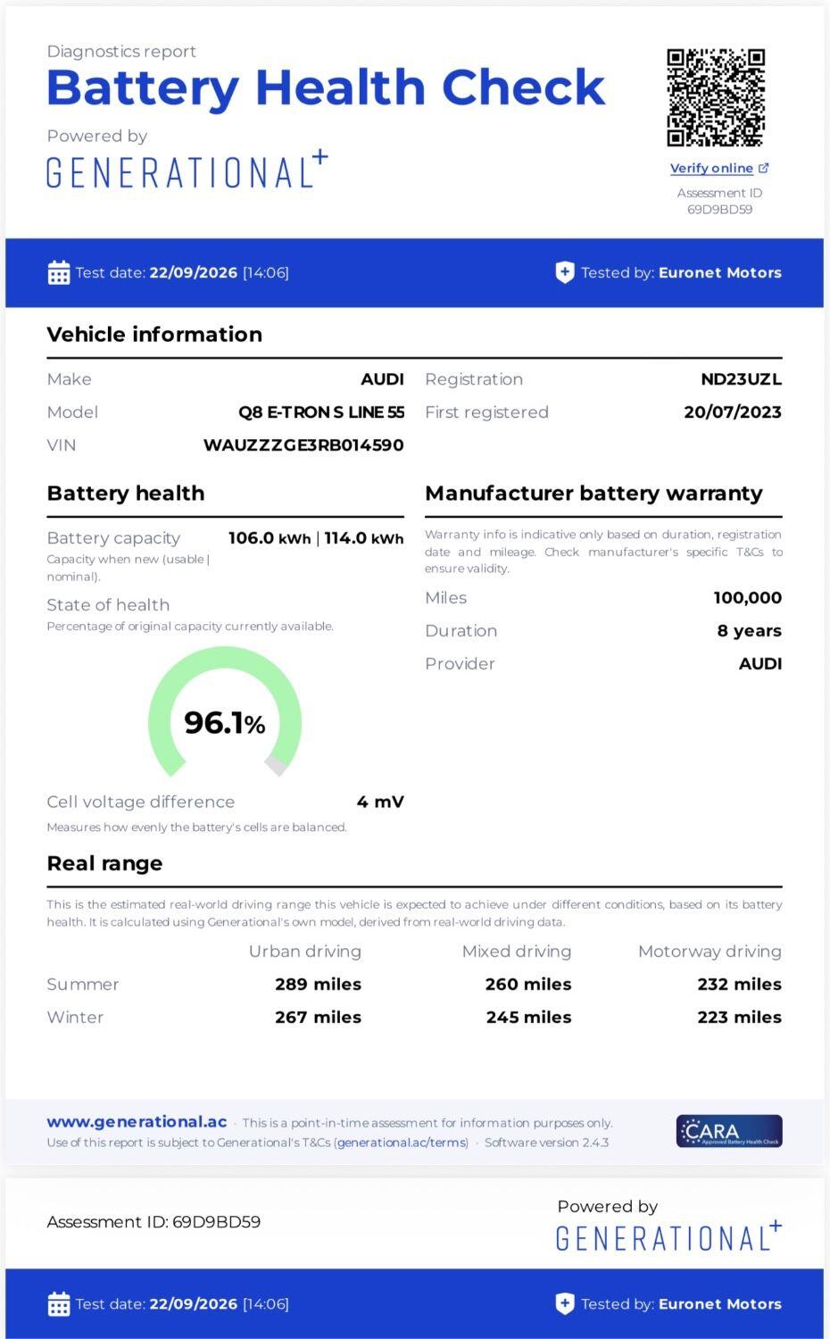Select summer urban range 289 miles
This screenshot has height=1339, width=830.
coord(318,985)
